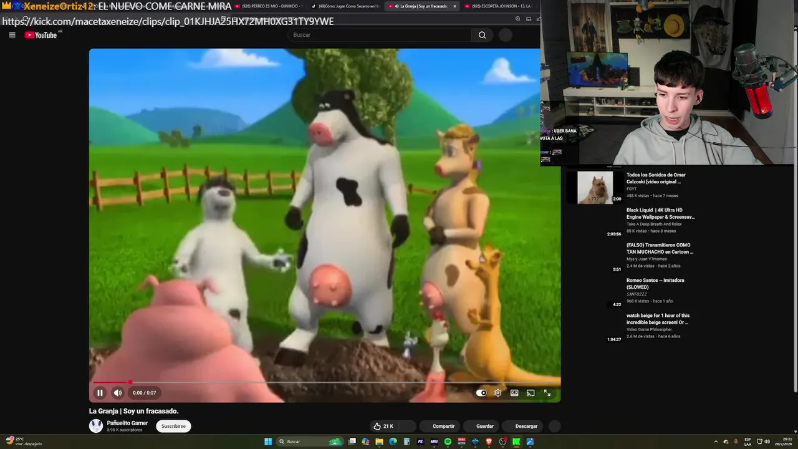
Task: Open File Explorer from the taskbar
Action: tap(379, 442)
